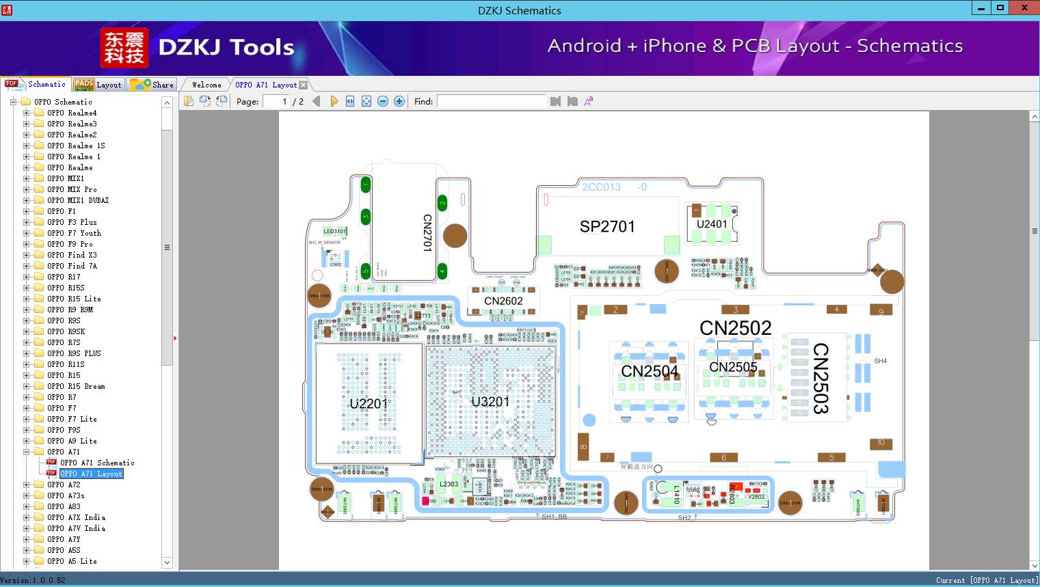Close the OPPO A71 Layout tab
This screenshot has height=587, width=1040.
[x=304, y=85]
